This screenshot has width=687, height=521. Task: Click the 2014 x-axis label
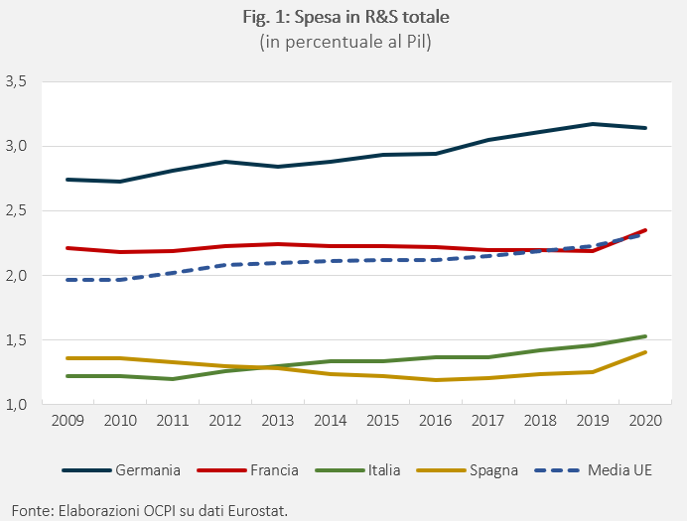click(331, 421)
